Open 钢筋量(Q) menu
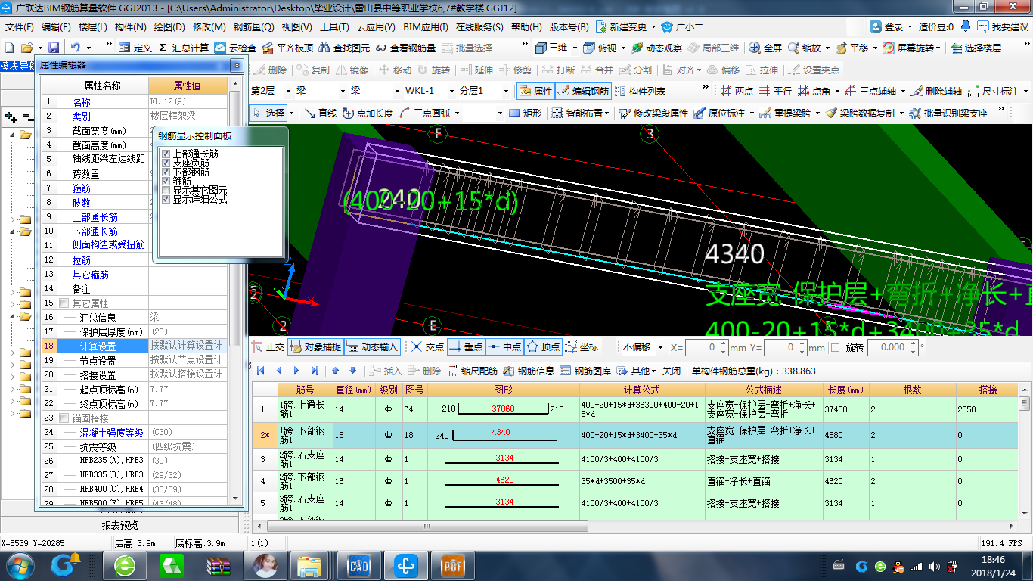The width and height of the screenshot is (1033, 581). (253, 26)
